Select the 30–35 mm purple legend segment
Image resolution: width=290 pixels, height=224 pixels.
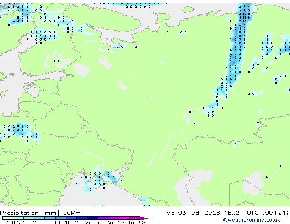(102, 218)
